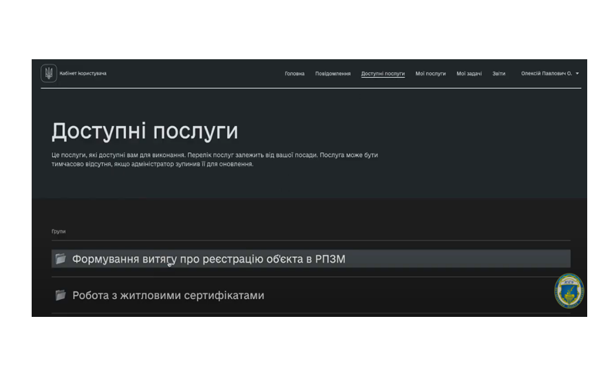Expand group Робота з житловими сертифікатами
The image size is (612, 372).
pos(168,295)
